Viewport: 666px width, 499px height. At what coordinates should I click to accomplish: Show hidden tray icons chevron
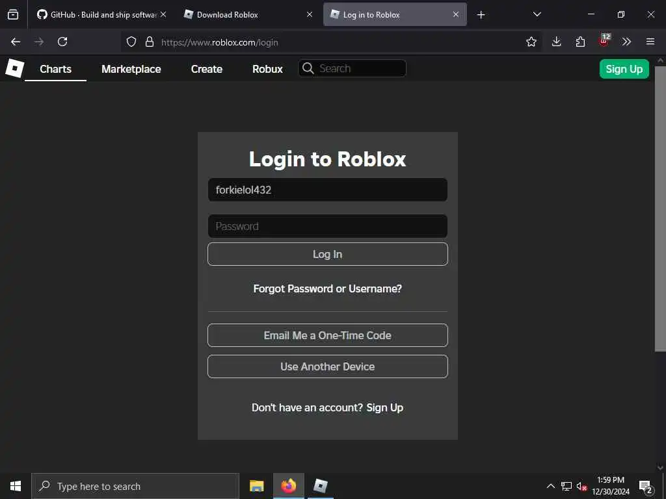[550, 486]
